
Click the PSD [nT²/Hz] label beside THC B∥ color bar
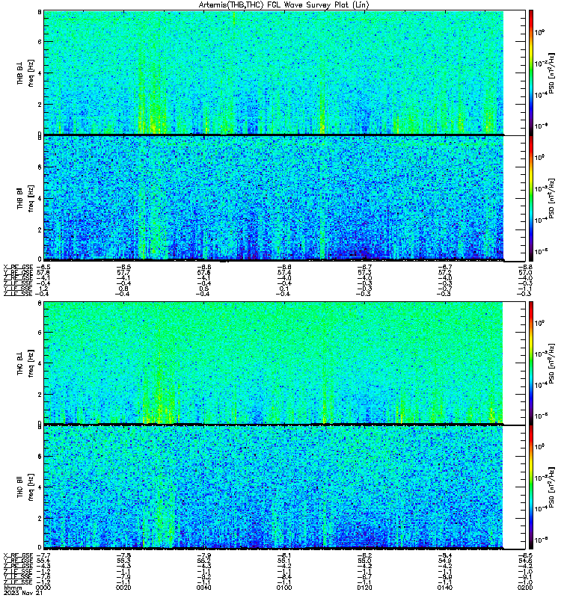[x=552, y=487]
